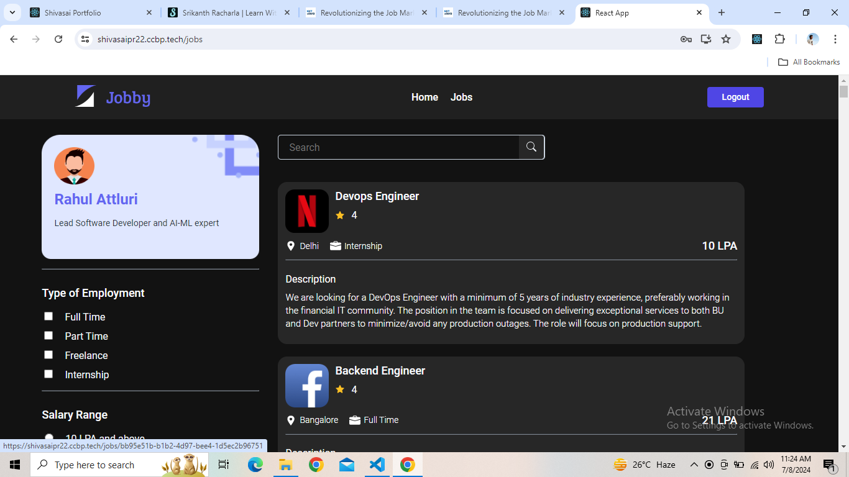
Task: Launch Microsoft Edge from the taskbar
Action: click(255, 465)
